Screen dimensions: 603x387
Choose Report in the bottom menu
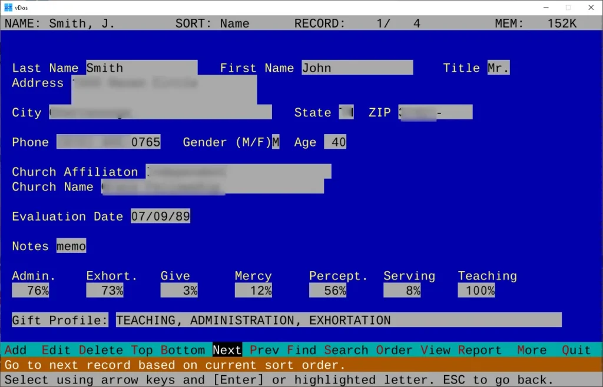(480, 350)
